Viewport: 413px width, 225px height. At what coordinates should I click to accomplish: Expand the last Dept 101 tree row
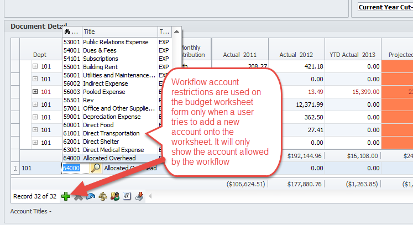[35, 143]
